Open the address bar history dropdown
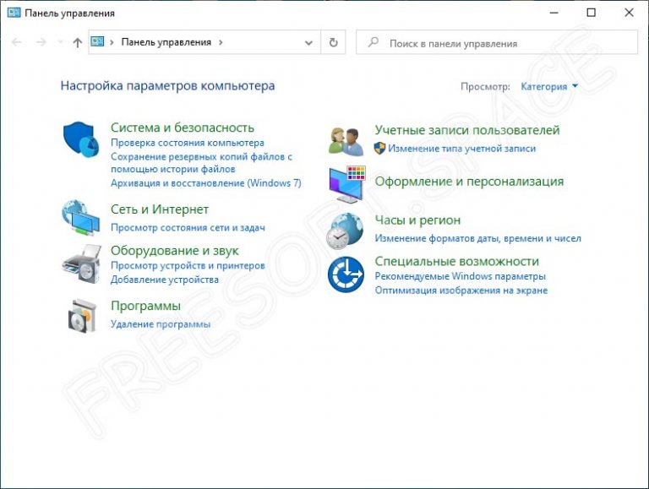649x489 pixels. tap(308, 42)
